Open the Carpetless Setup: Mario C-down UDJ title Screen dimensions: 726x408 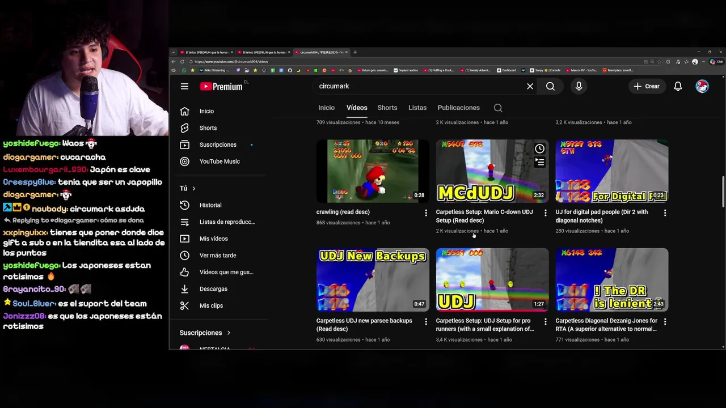click(484, 216)
